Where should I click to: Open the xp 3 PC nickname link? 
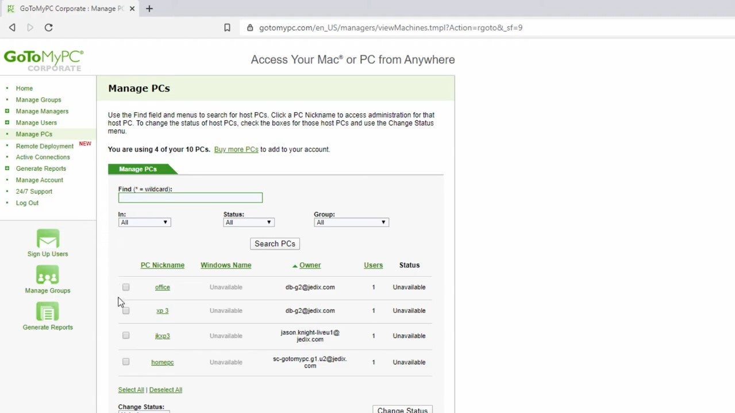pos(163,311)
